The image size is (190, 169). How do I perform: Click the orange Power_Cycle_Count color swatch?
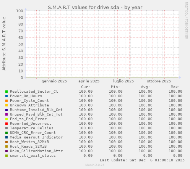(6, 101)
